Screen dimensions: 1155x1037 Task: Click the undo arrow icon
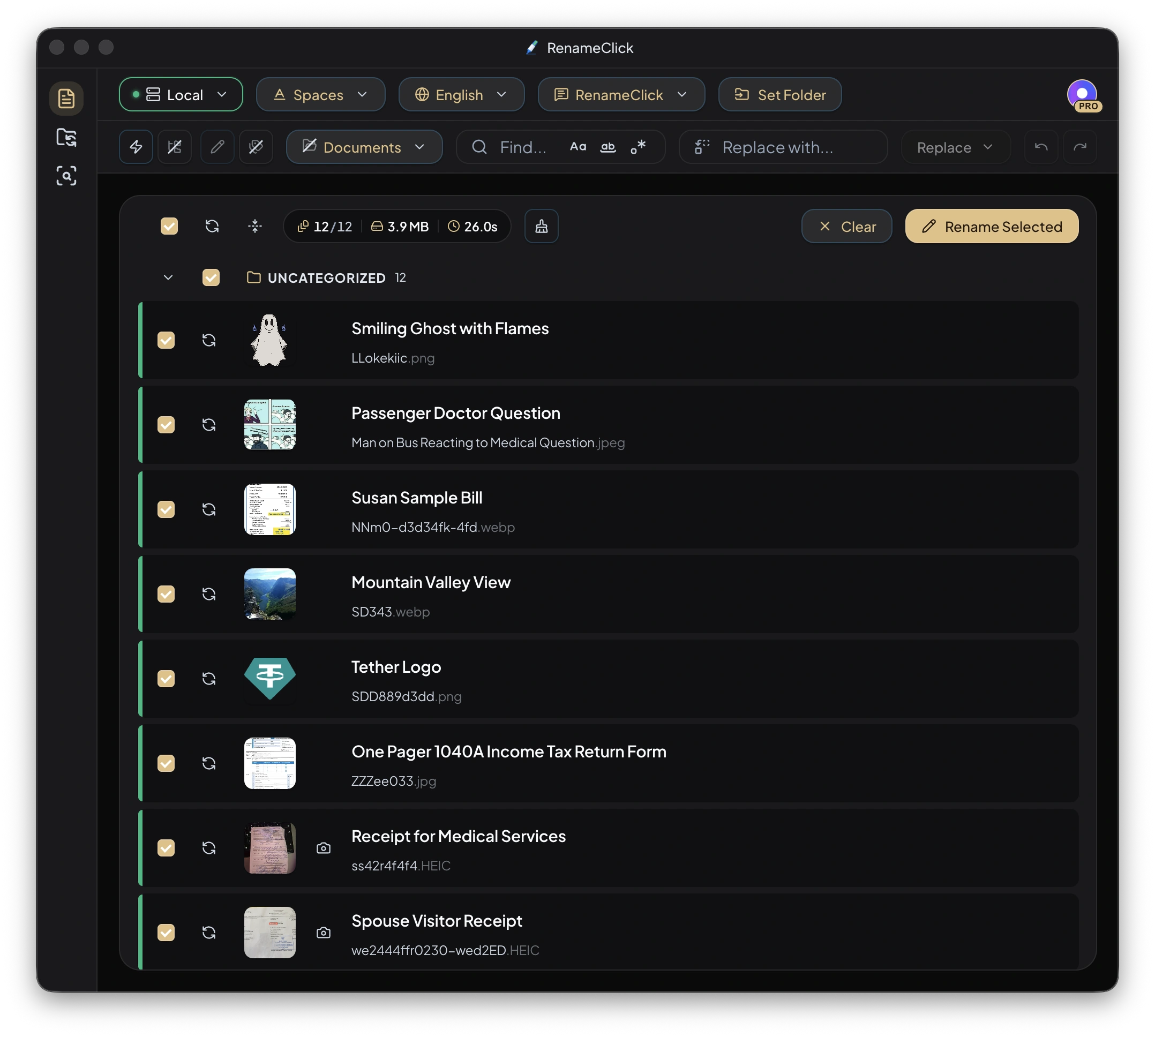click(1040, 147)
